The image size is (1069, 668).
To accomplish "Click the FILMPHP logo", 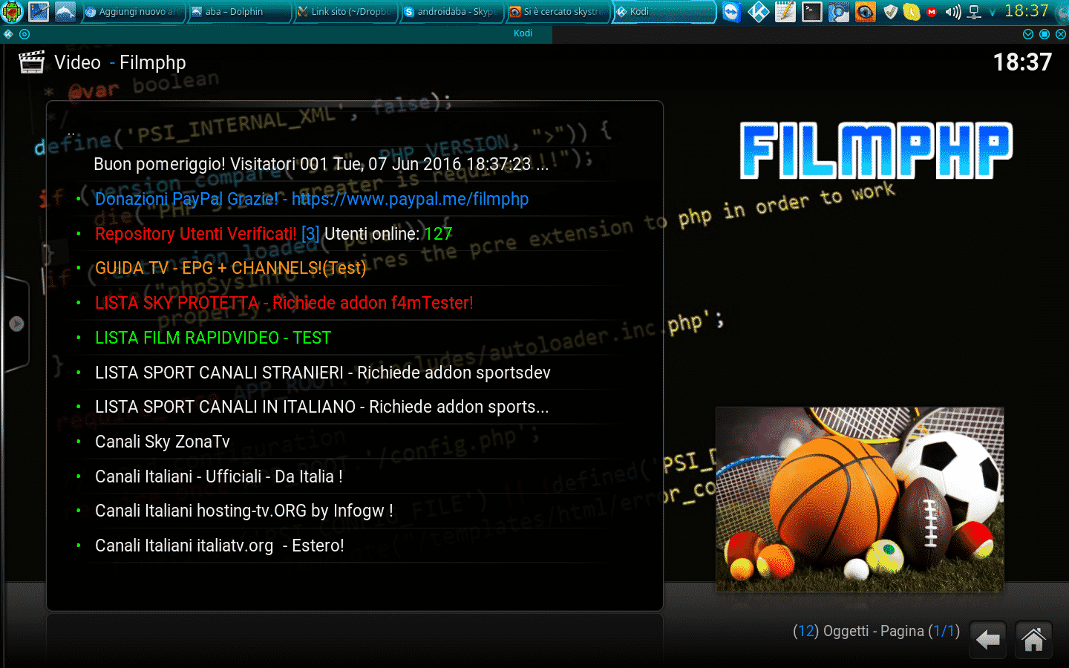I will (x=876, y=151).
